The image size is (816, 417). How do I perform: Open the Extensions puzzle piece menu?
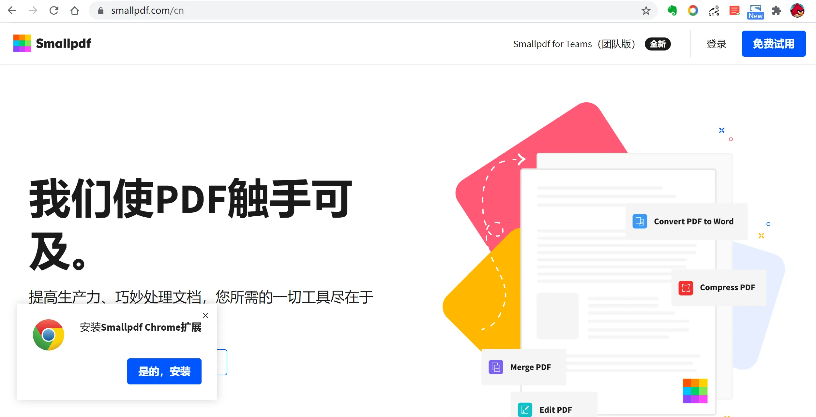(777, 11)
